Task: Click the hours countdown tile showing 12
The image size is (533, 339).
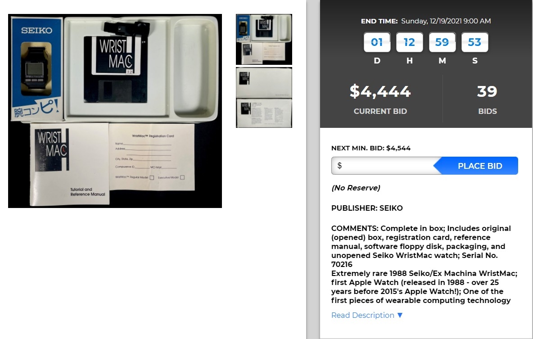Action: [x=410, y=42]
